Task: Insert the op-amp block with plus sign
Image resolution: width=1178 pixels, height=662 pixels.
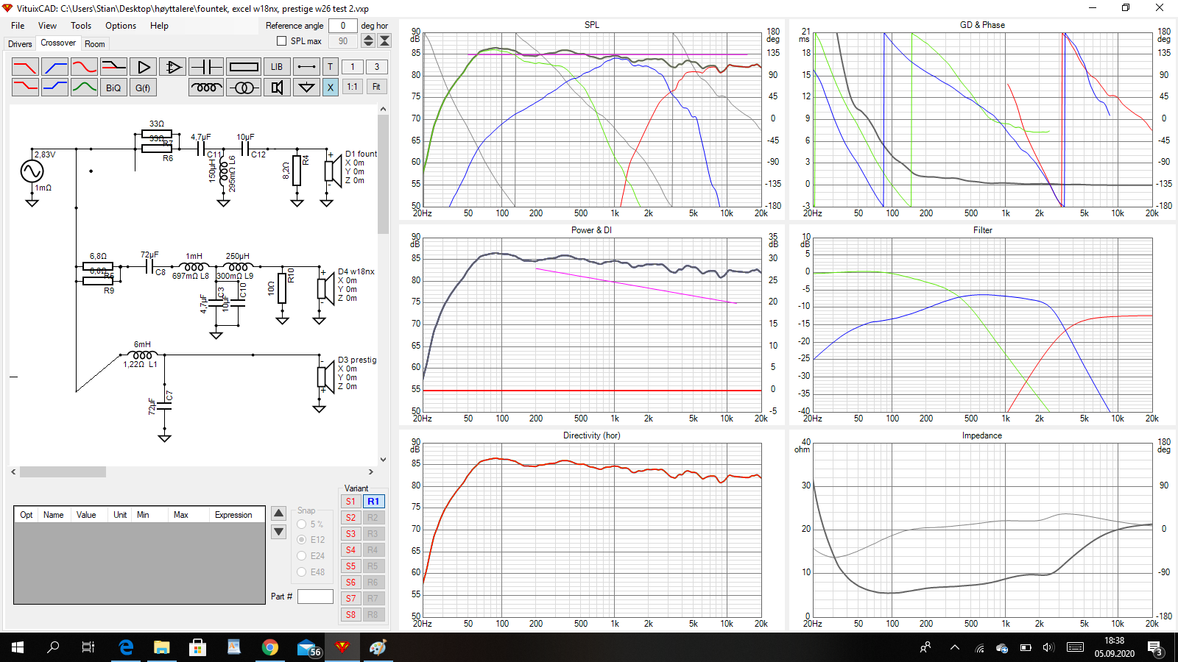Action: point(172,67)
